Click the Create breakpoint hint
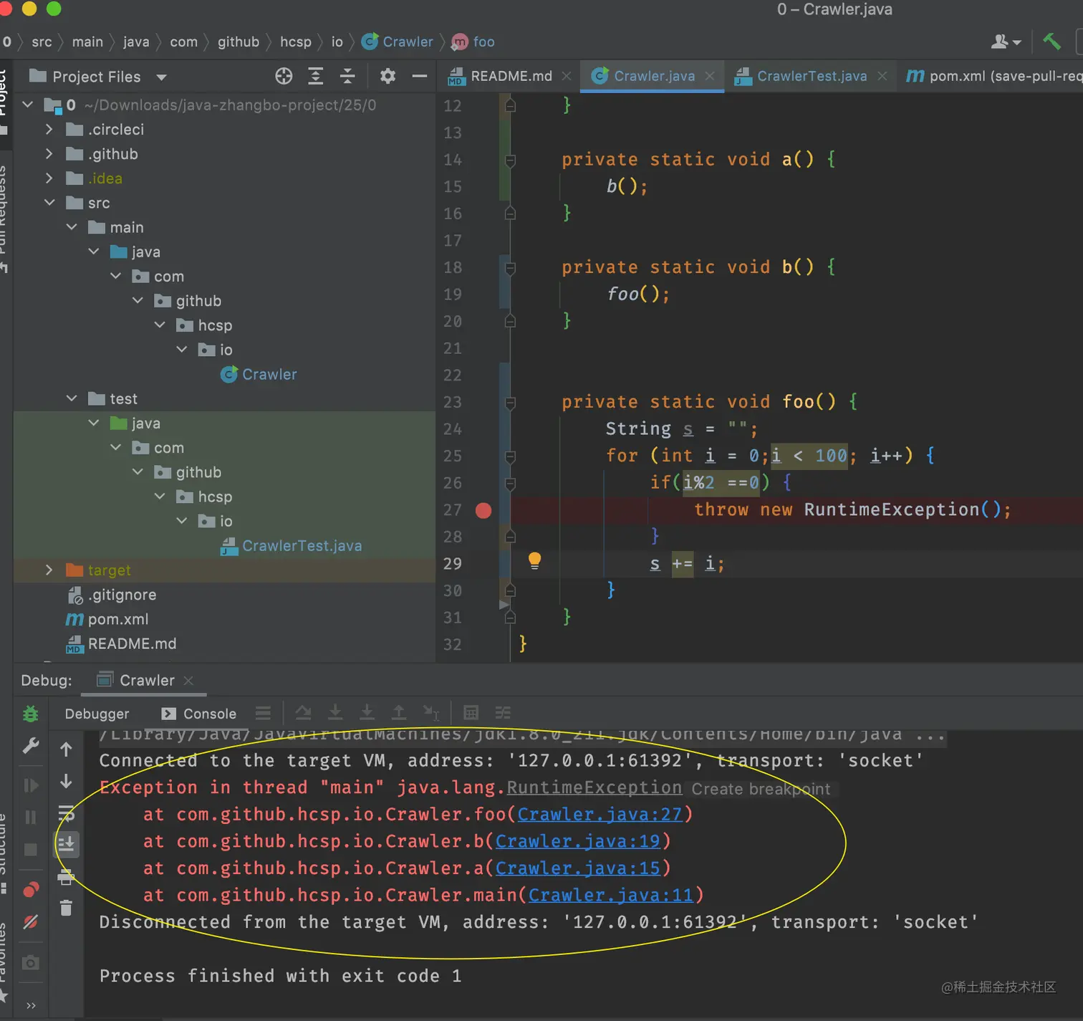Viewport: 1083px width, 1021px height. pyautogui.click(x=760, y=789)
